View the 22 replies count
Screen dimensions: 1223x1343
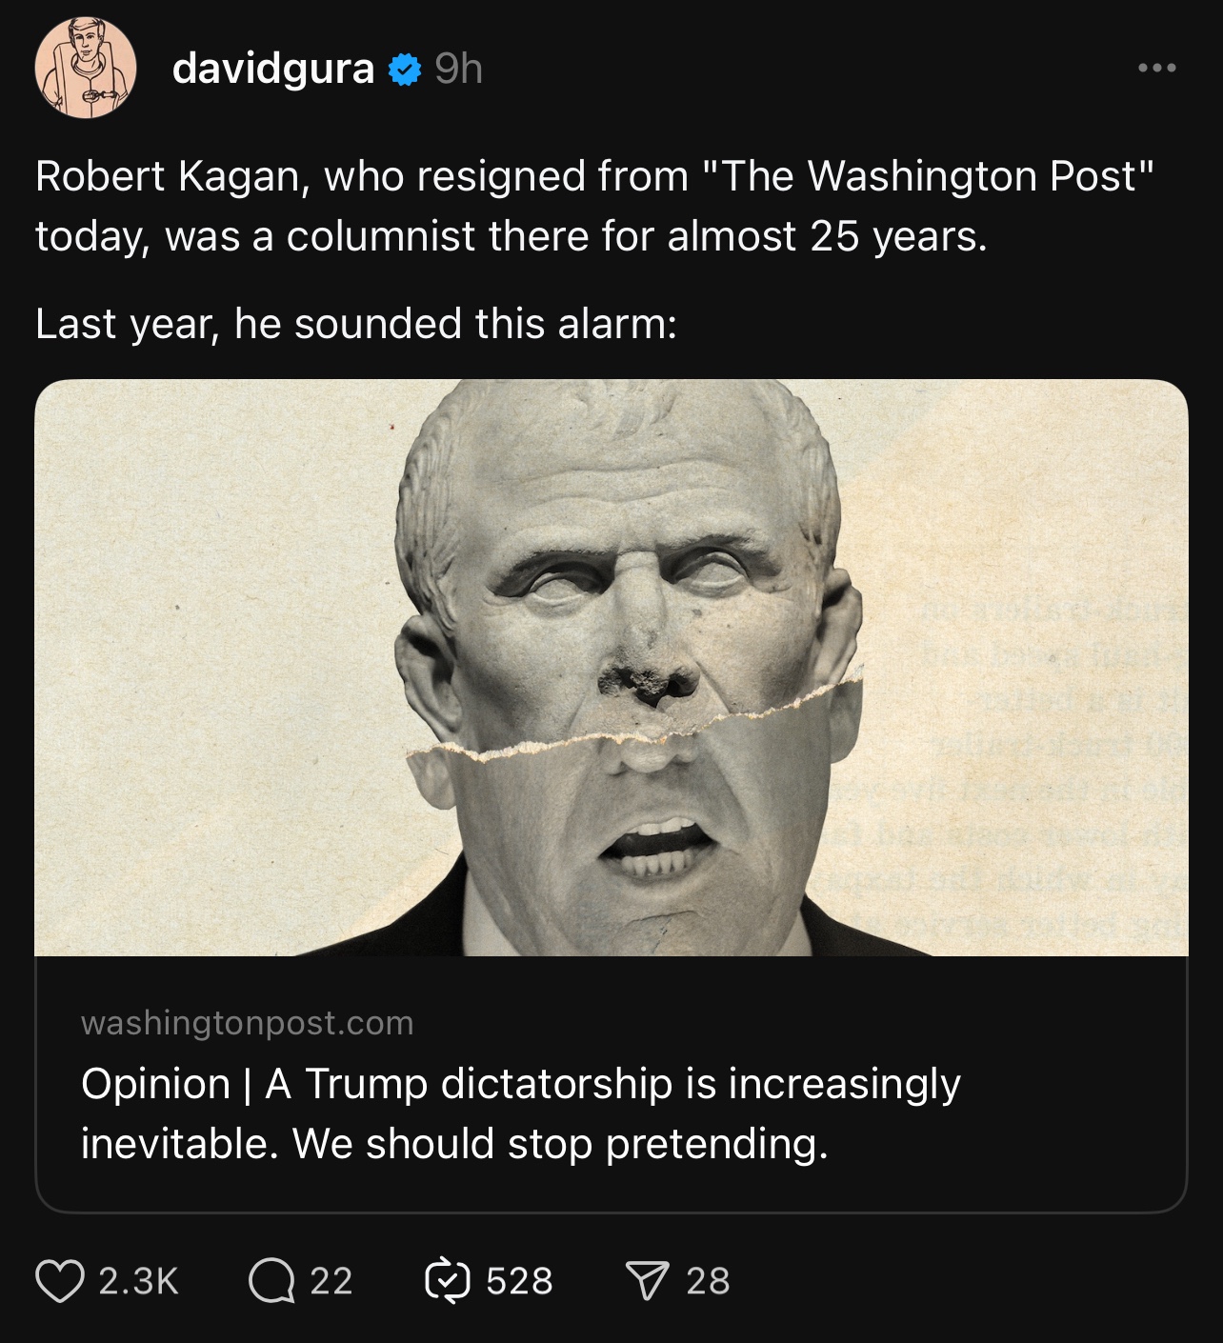point(331,1281)
